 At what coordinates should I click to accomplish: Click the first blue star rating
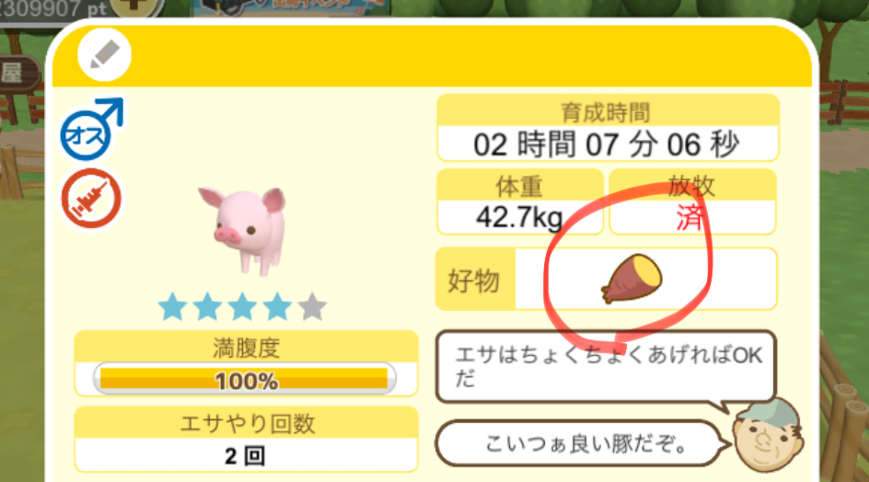[172, 306]
